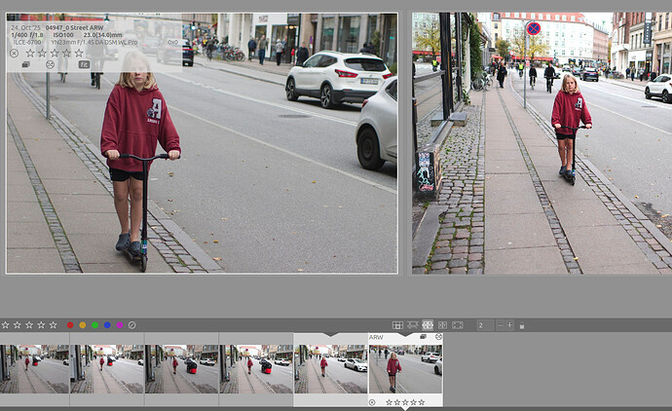This screenshot has height=411, width=672.
Task: Click the 'ILCE-6700' camera model text
Action: tap(27, 42)
